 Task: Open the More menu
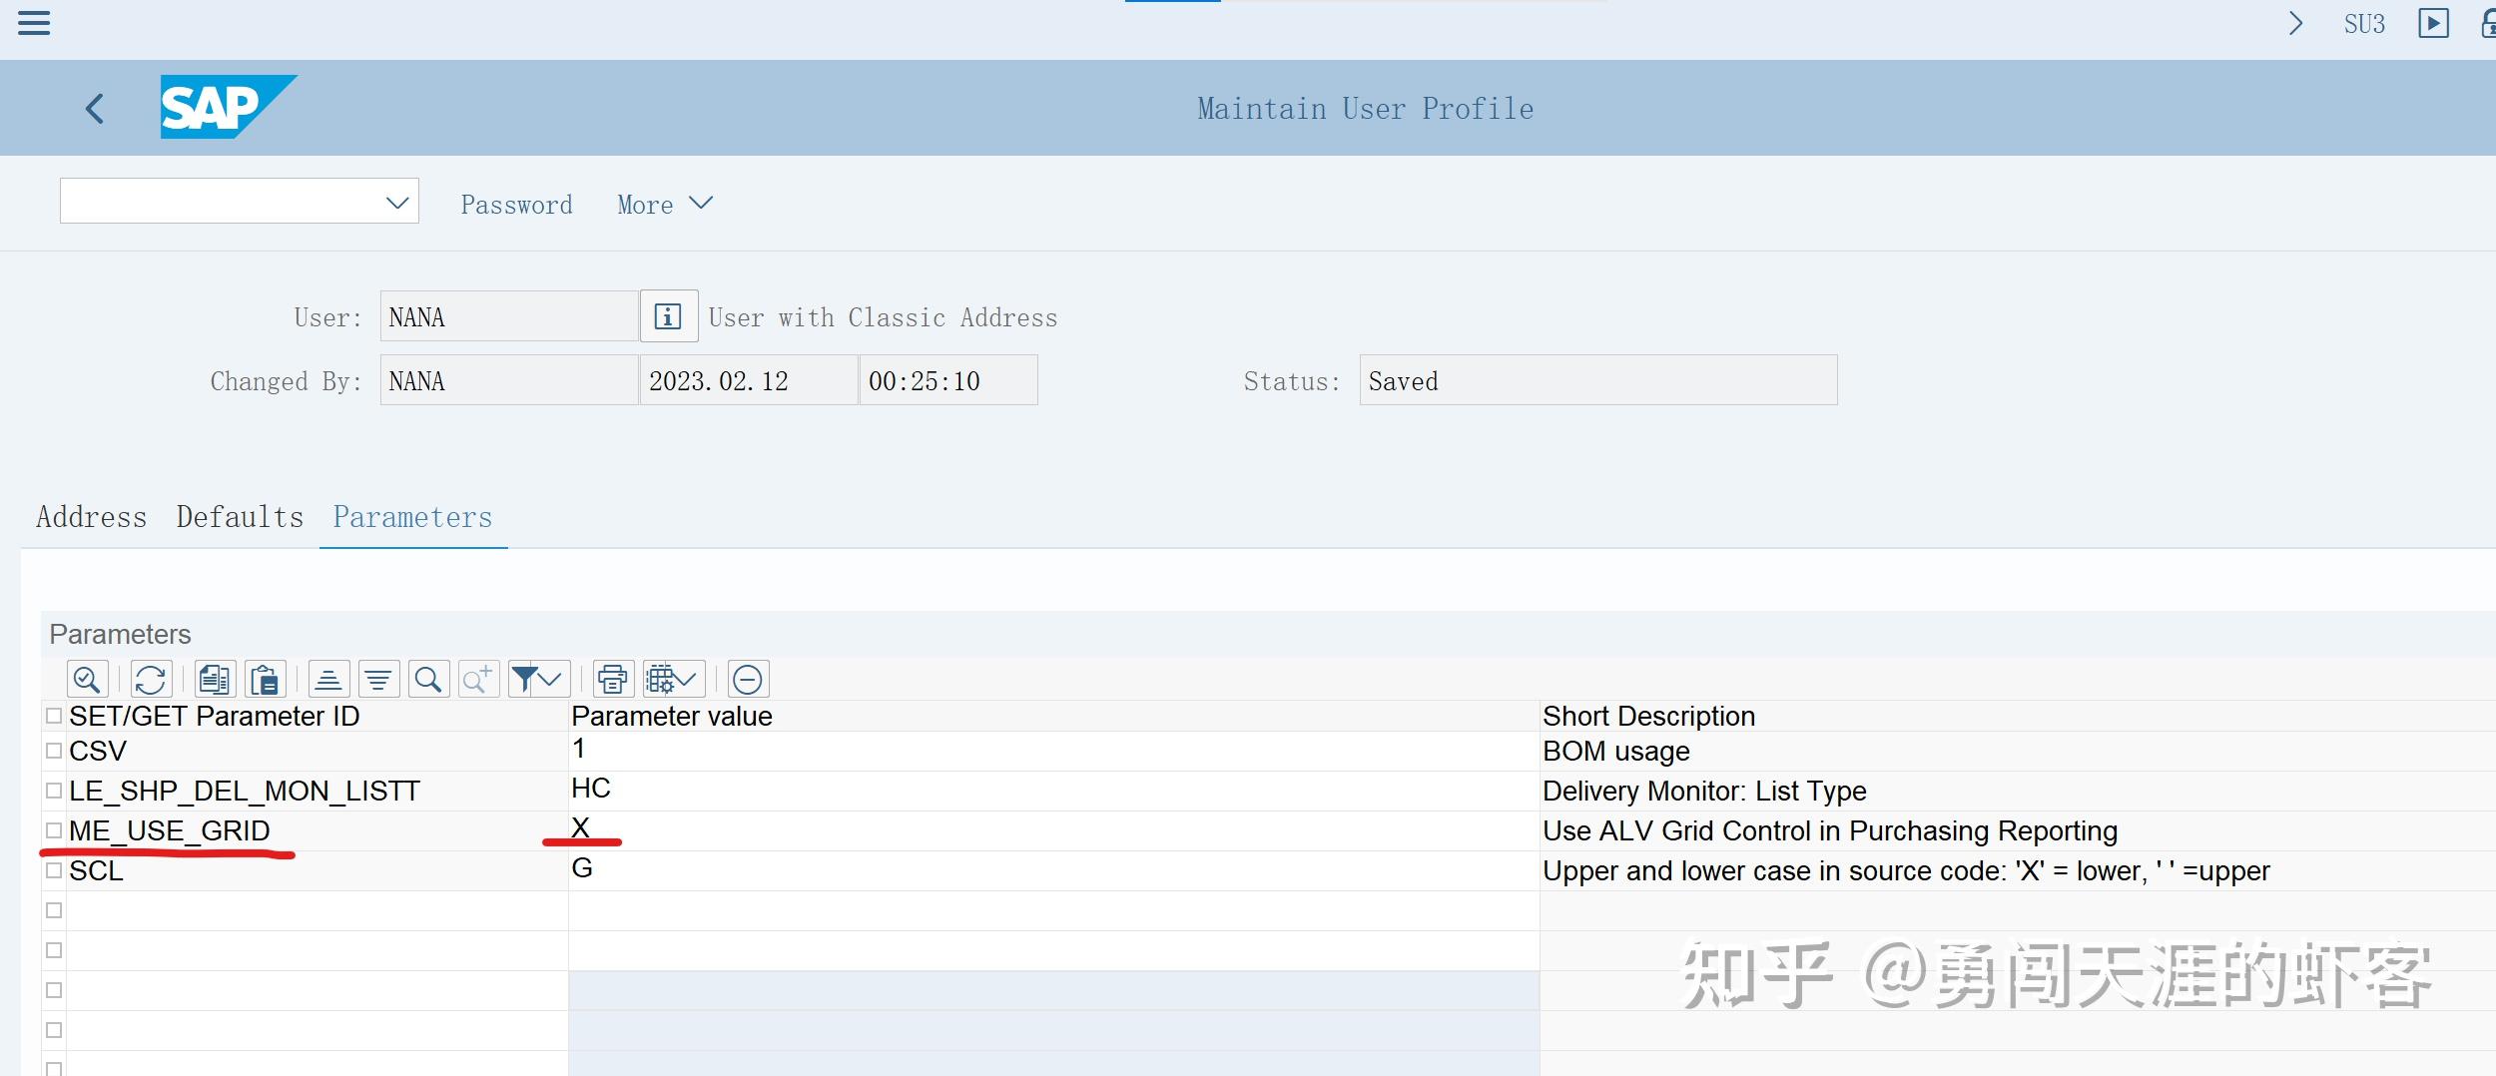(x=664, y=204)
